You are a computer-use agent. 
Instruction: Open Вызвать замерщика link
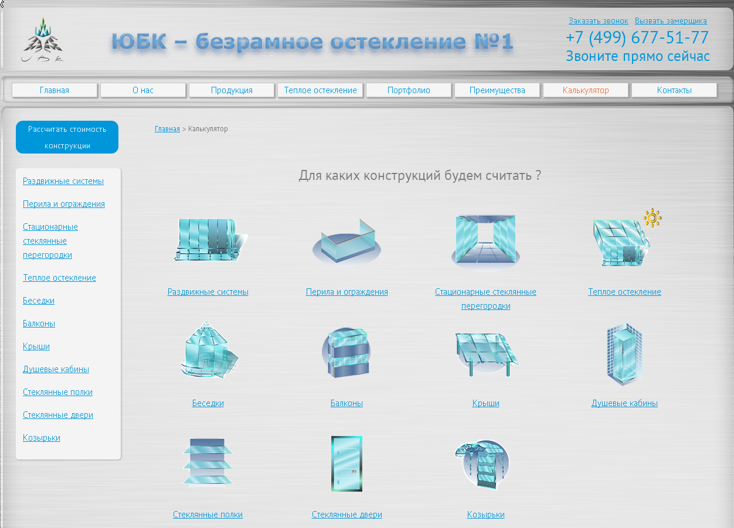(x=671, y=20)
